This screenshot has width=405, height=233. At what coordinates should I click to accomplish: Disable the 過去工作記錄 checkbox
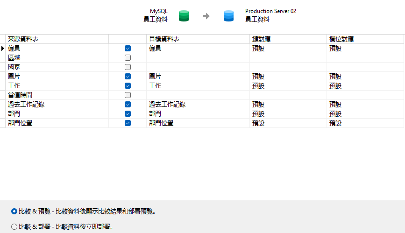click(x=128, y=104)
